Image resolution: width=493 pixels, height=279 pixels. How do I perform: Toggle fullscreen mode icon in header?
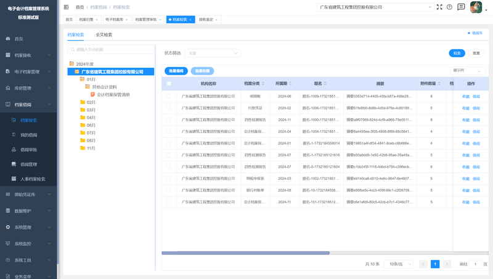coord(439,7)
